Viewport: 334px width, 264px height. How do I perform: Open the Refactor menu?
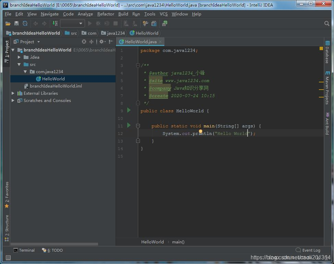pyautogui.click(x=106, y=14)
